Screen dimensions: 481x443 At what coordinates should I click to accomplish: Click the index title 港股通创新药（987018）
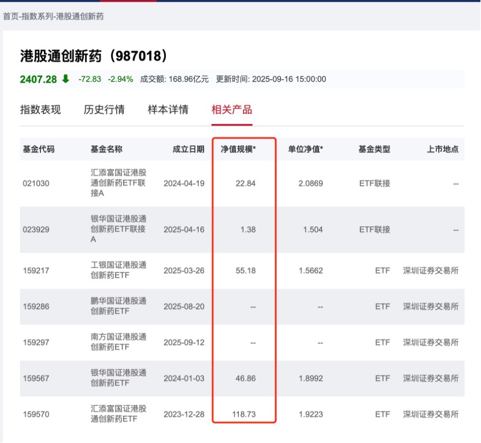tap(95, 56)
